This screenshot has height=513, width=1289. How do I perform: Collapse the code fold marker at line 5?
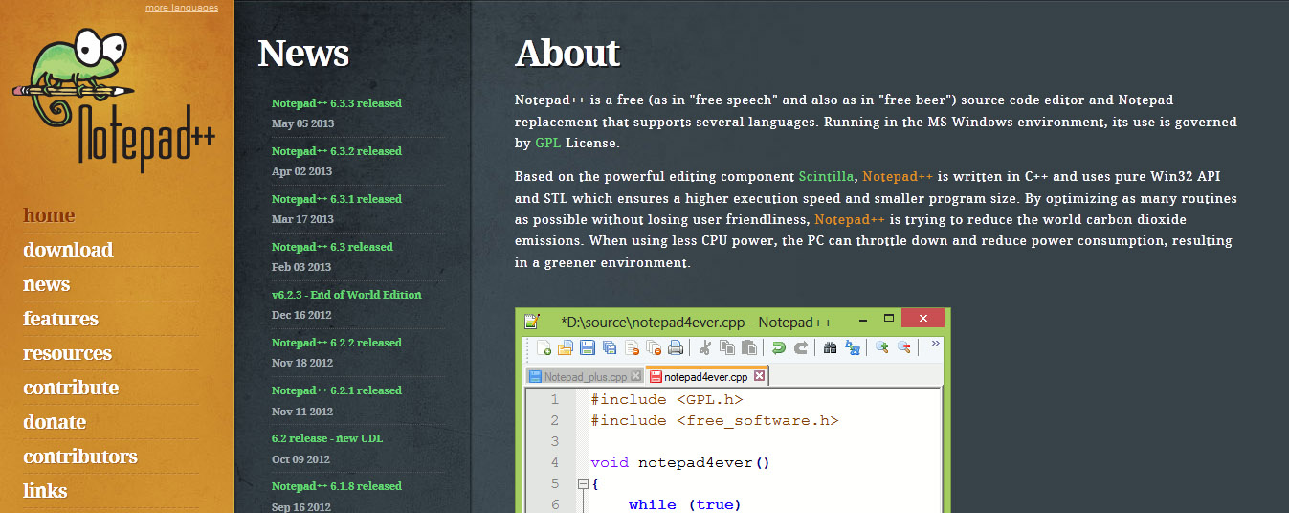582,483
